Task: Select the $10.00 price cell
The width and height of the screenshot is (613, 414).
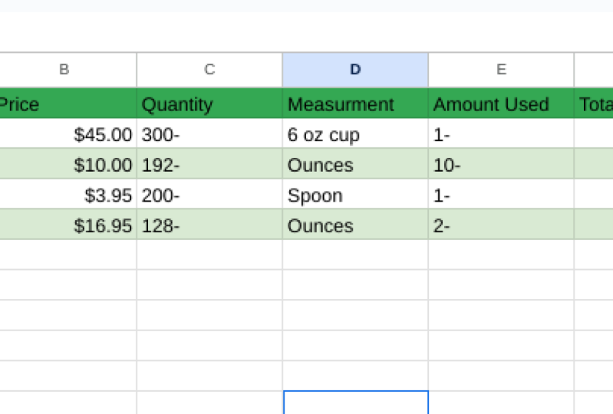Action: [68, 165]
